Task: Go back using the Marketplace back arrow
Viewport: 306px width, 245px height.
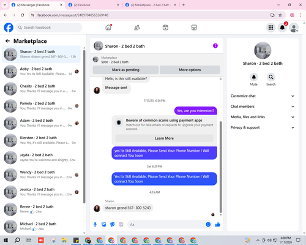Action: click(7, 41)
